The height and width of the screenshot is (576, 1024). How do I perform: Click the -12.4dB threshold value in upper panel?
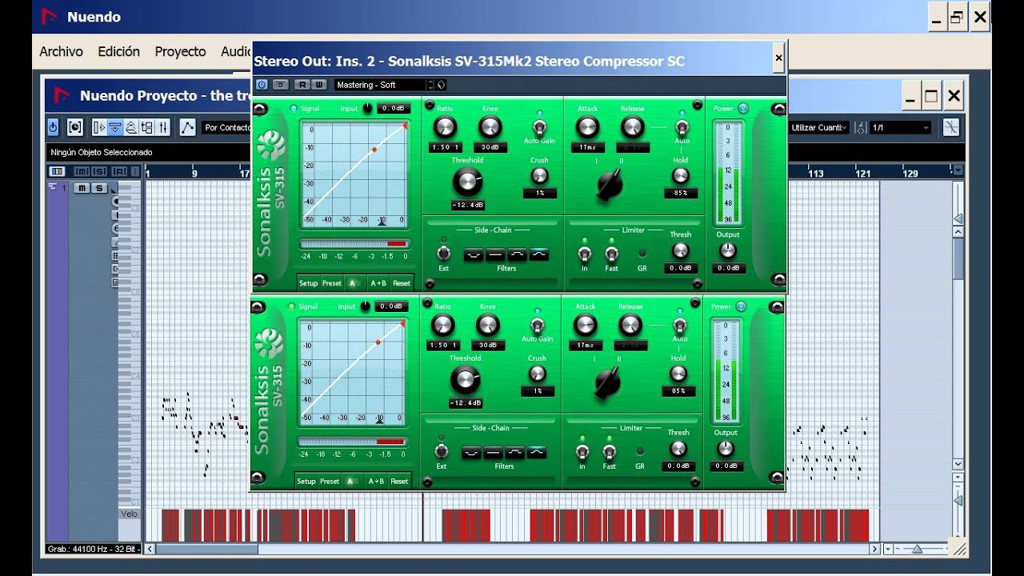(467, 206)
